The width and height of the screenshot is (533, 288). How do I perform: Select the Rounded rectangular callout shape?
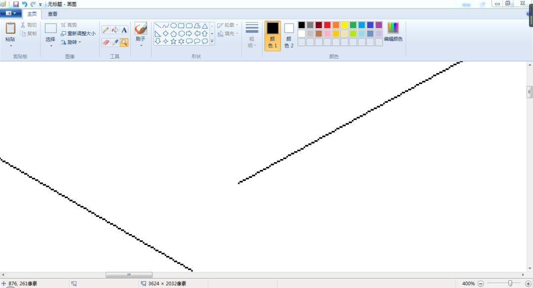(189, 41)
